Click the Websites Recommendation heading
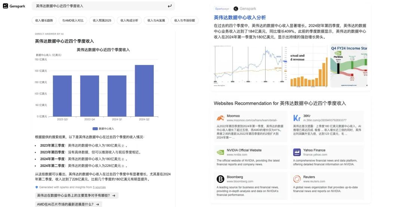Screen dimensions: 404x207 280,103
